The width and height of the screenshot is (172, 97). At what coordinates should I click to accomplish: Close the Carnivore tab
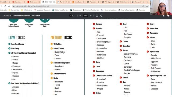pyautogui.click(x=24, y=2)
